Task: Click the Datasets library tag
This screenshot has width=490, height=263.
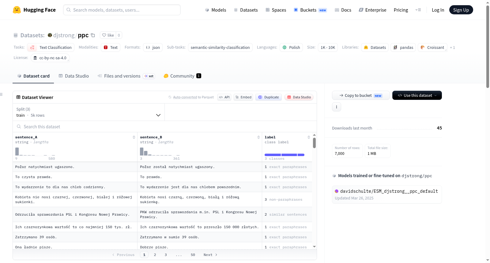Action: point(375,47)
